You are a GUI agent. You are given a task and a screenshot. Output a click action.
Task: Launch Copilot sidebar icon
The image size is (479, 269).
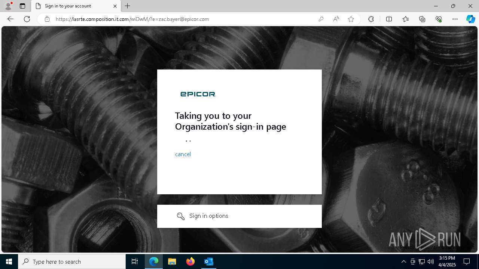click(x=470, y=19)
